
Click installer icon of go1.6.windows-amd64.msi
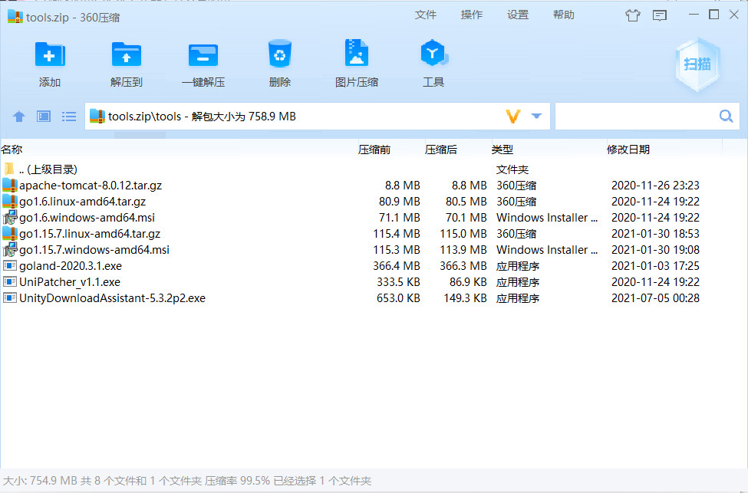tap(10, 218)
